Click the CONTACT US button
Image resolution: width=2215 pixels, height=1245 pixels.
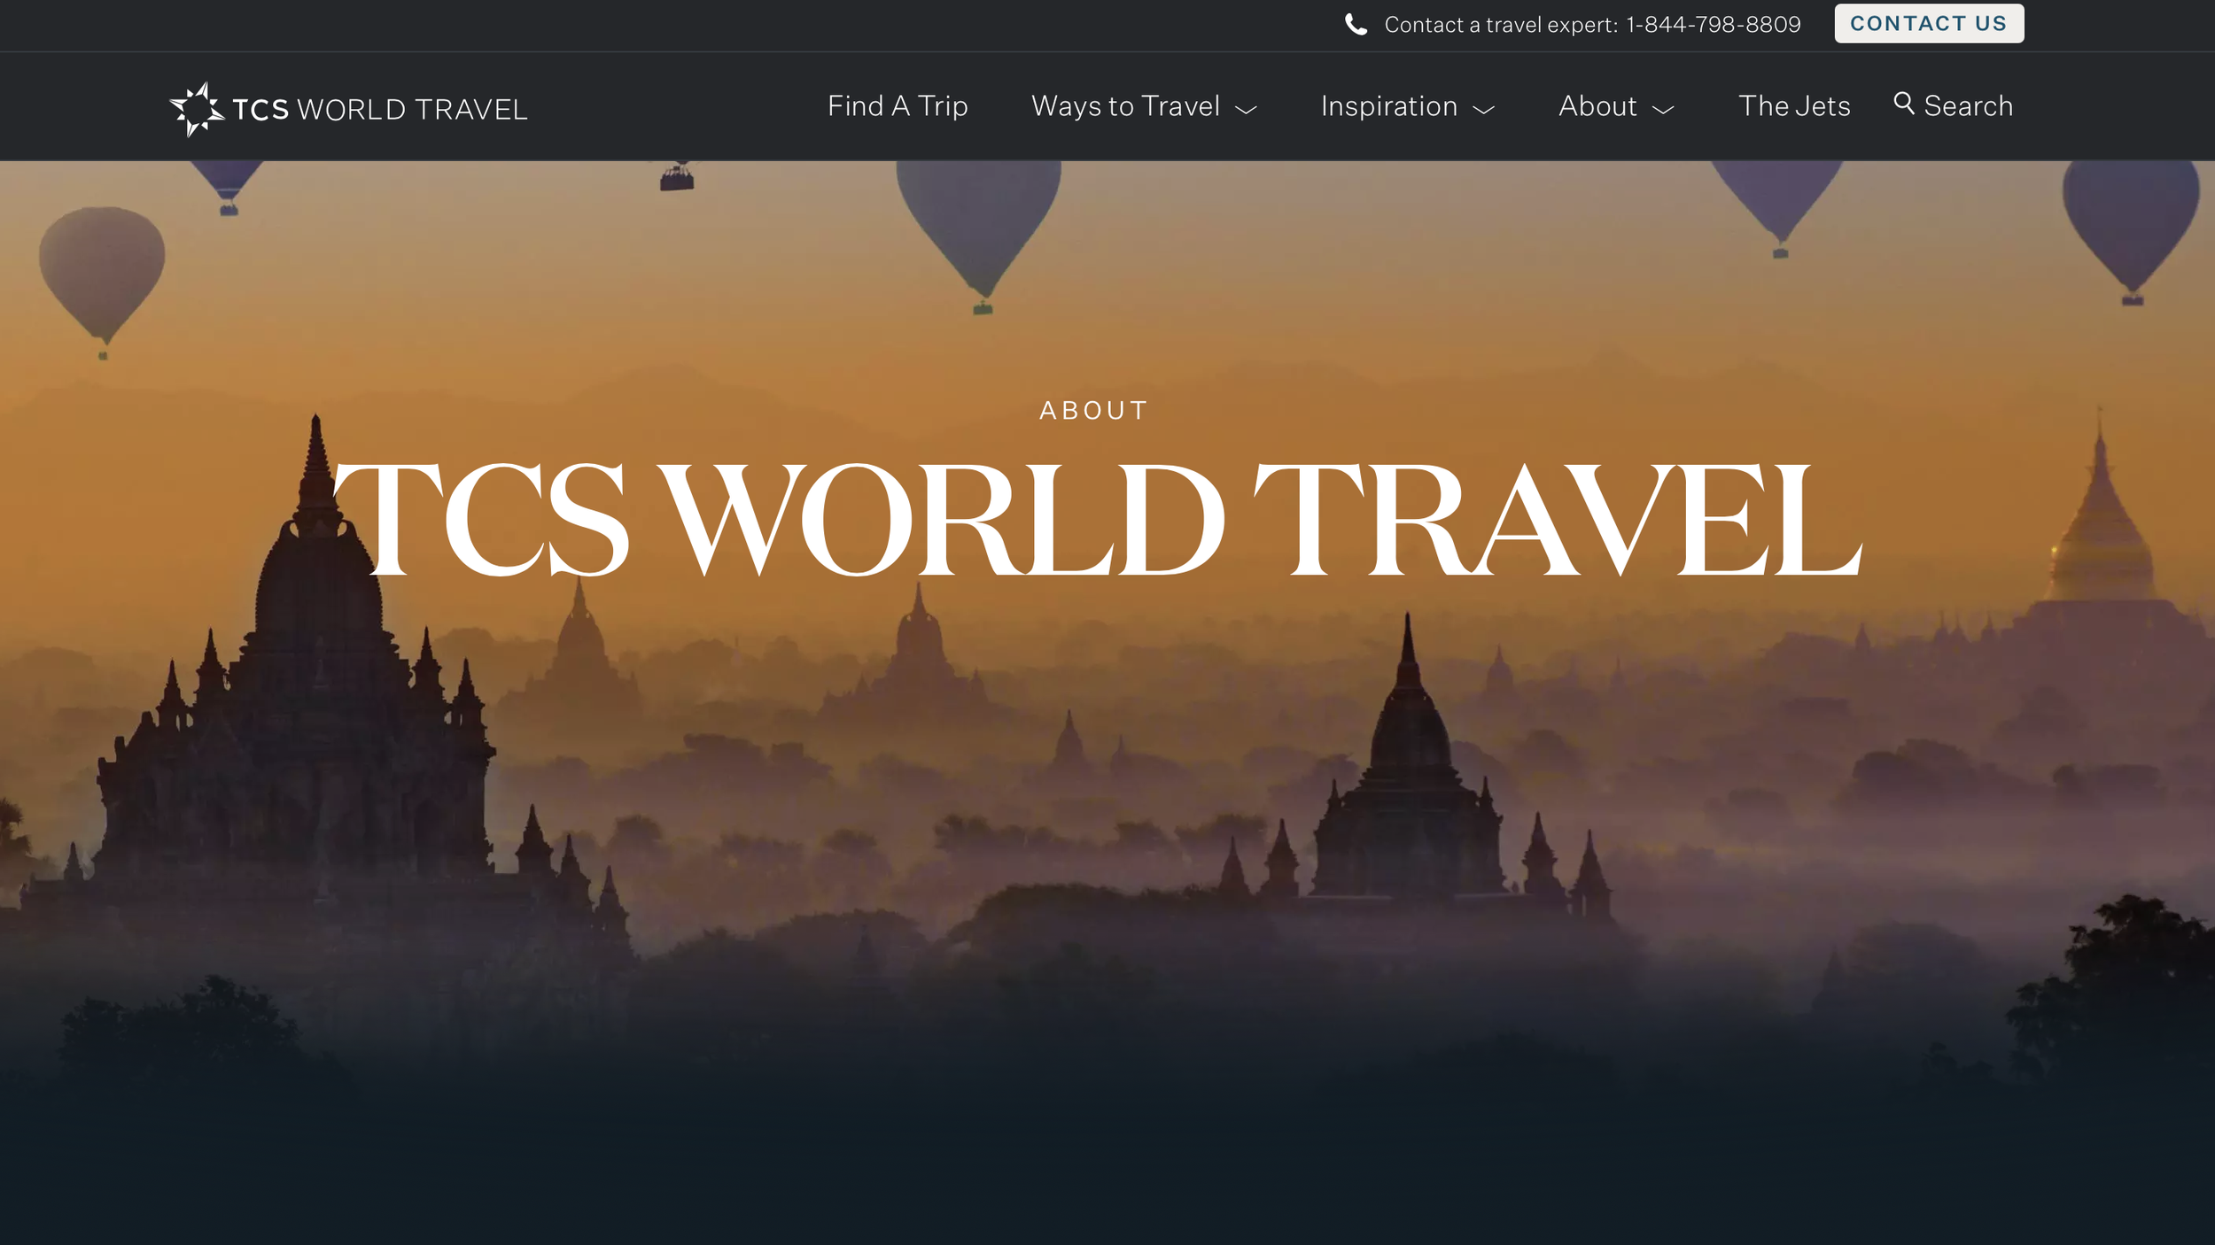[1929, 24]
